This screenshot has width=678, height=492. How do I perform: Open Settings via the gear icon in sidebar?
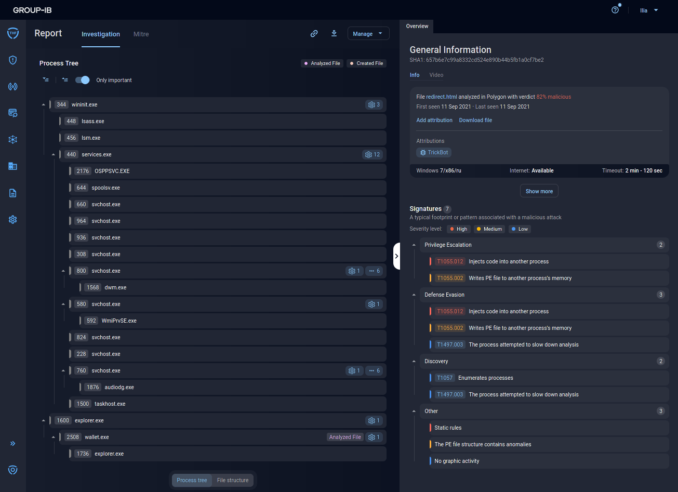coord(12,219)
